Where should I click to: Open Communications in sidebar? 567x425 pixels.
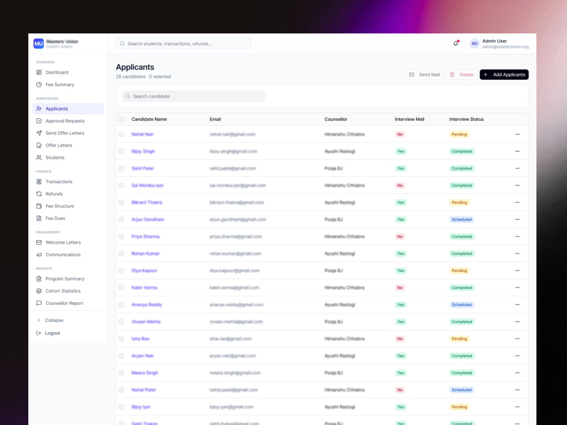(x=68, y=255)
